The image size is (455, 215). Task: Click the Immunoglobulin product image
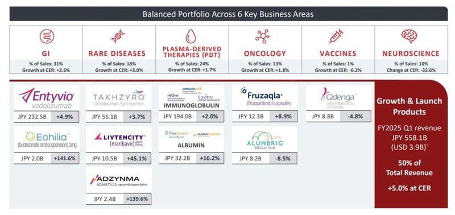(x=192, y=98)
